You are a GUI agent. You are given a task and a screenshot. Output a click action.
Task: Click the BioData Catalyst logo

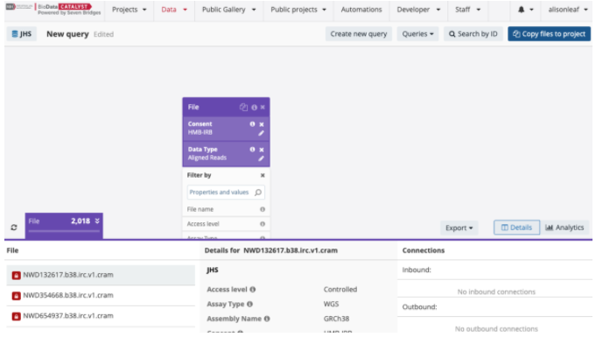point(53,9)
